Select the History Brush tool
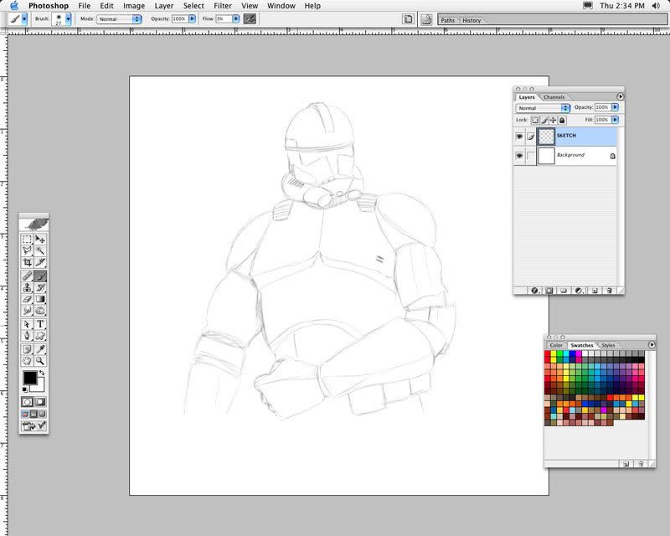The width and height of the screenshot is (670, 536). 40,287
